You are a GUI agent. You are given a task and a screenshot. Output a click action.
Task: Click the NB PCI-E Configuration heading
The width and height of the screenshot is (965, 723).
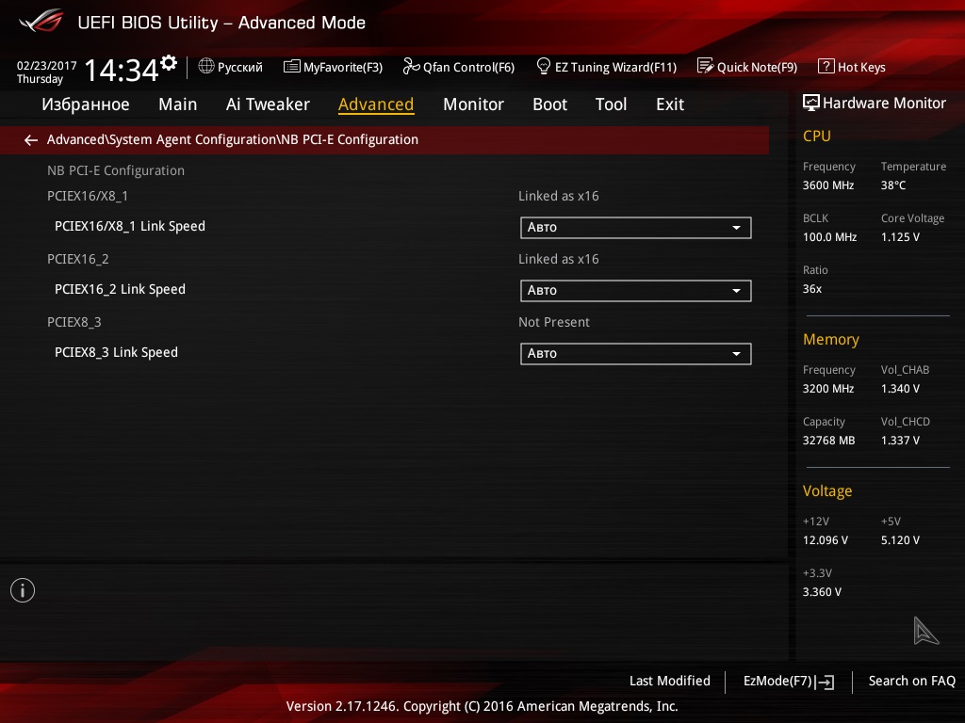(x=116, y=170)
